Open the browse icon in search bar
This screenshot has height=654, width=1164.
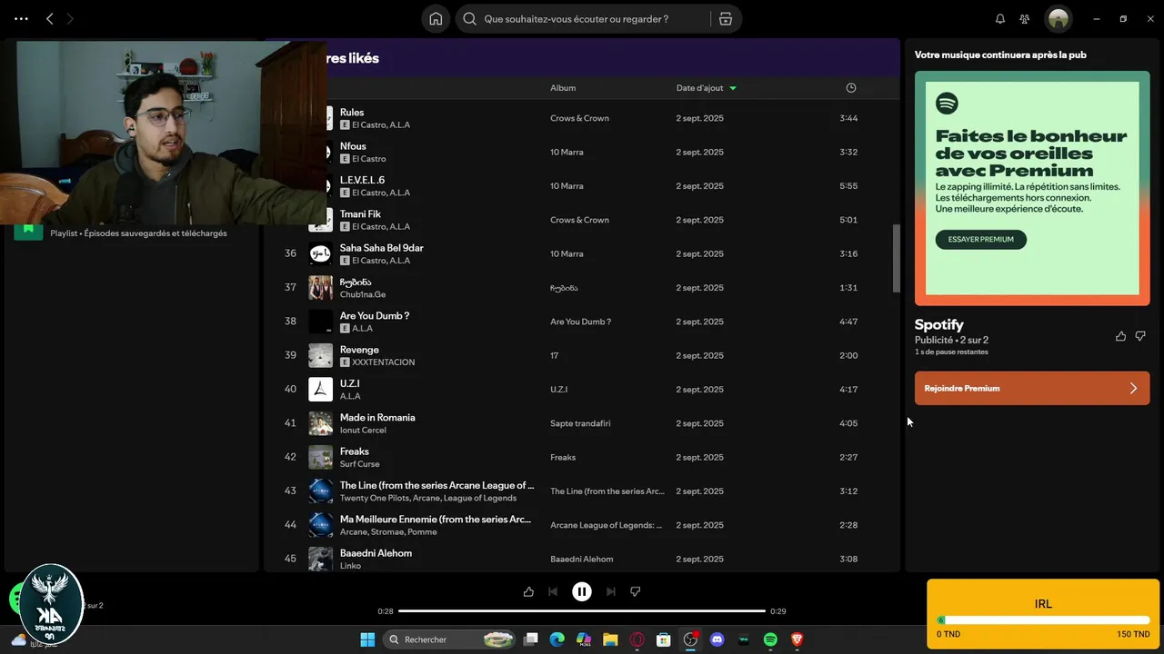click(725, 19)
